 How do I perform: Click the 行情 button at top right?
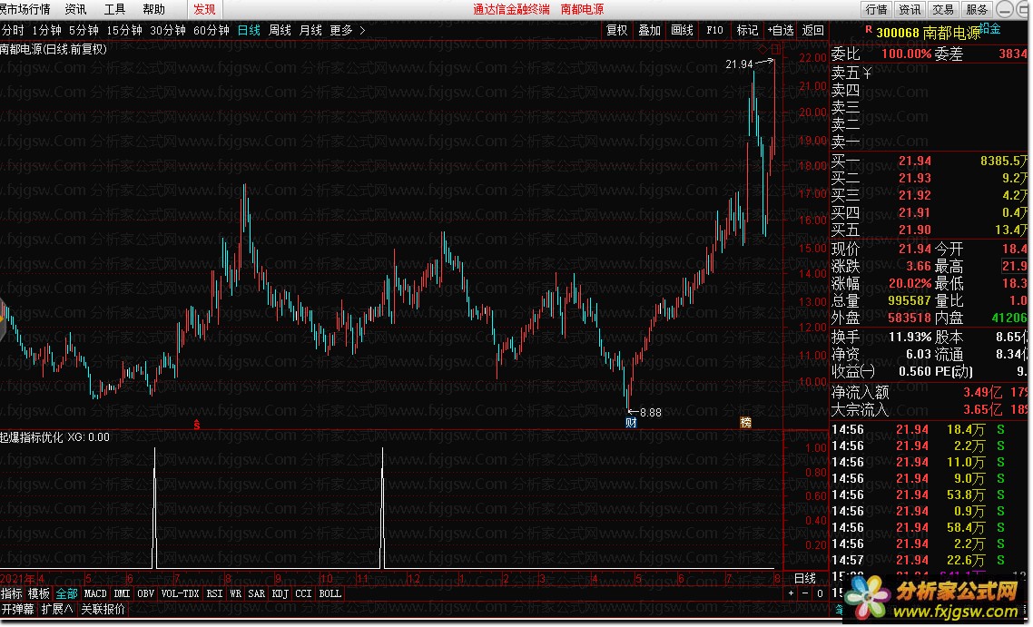(877, 9)
